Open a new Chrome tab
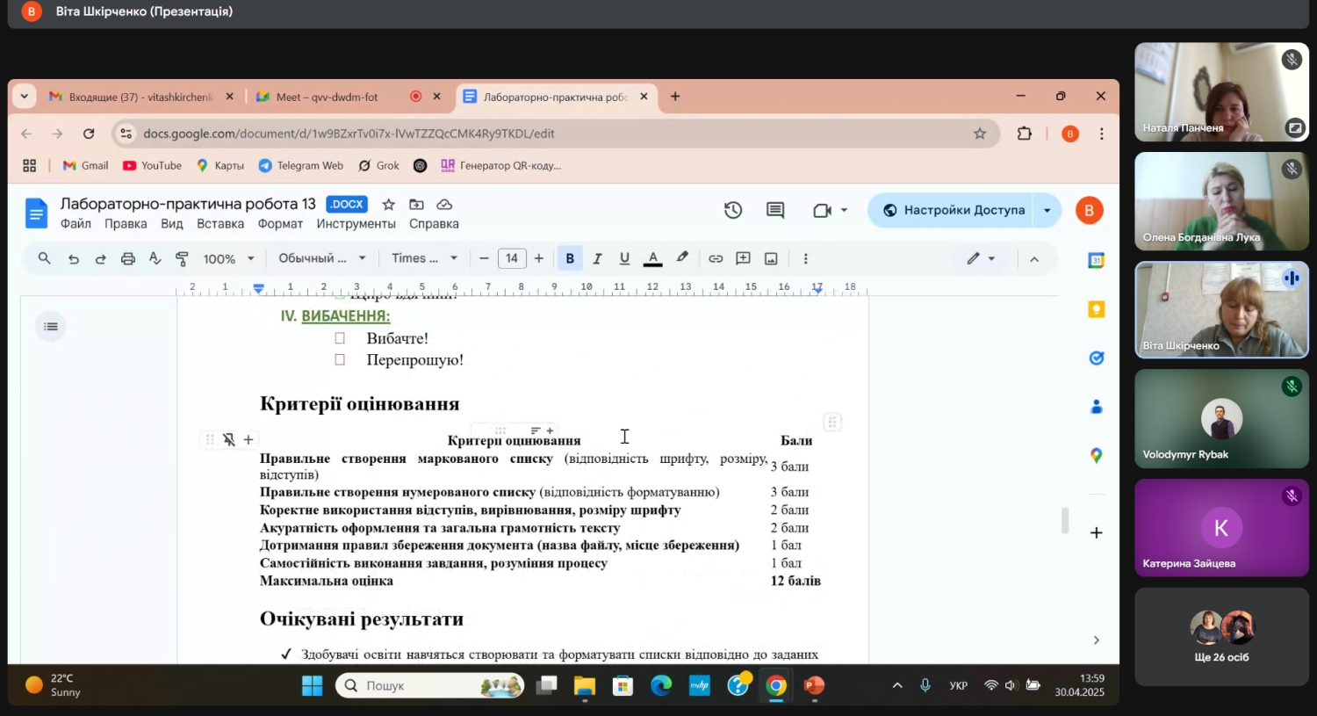1317x716 pixels. [x=675, y=97]
